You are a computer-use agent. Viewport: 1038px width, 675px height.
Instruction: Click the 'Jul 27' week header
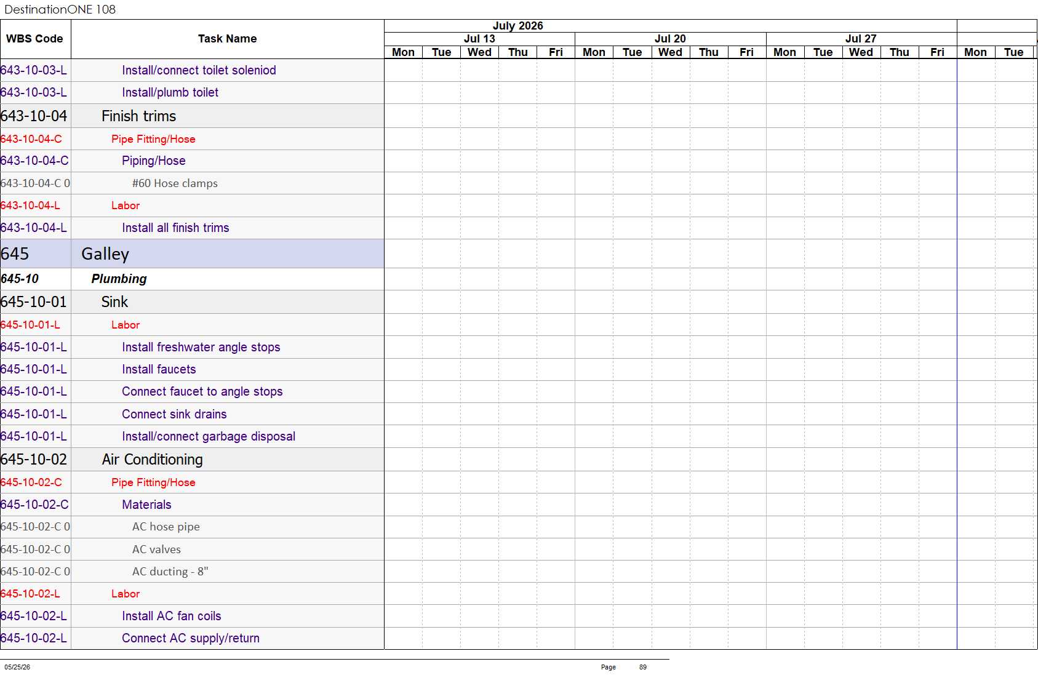click(x=861, y=39)
